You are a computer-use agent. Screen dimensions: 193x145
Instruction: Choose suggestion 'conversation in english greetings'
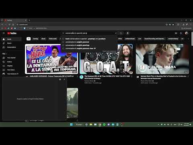click(x=88, y=45)
